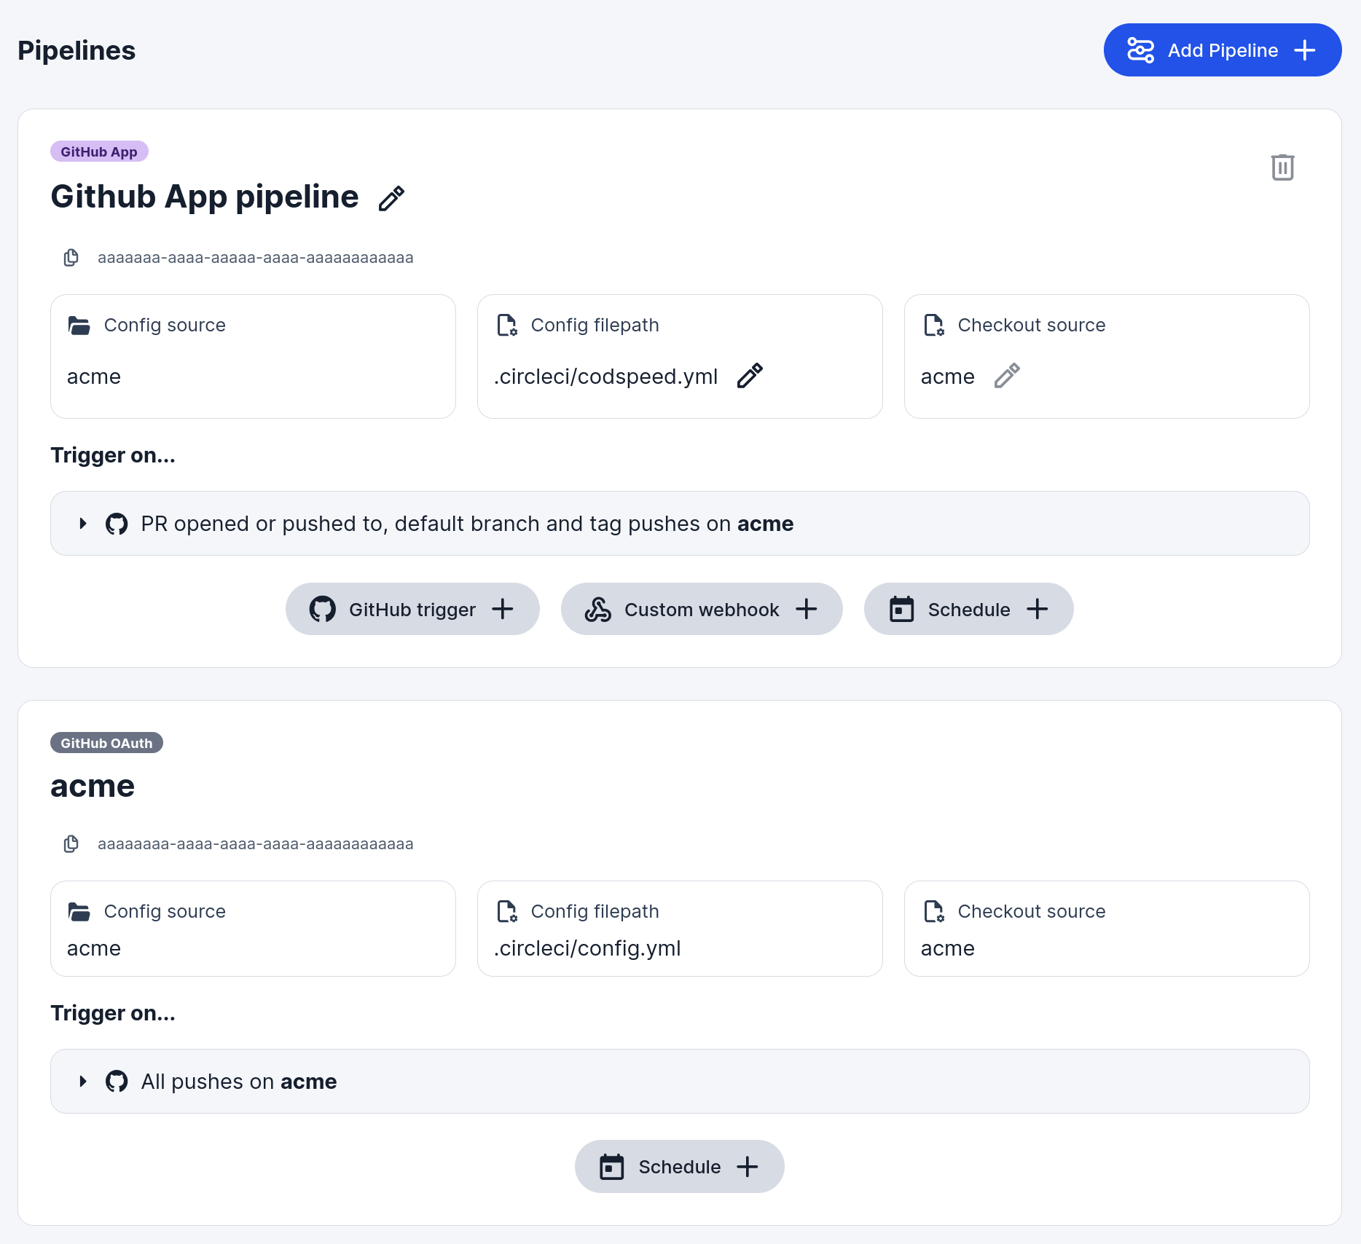This screenshot has width=1361, height=1244.
Task: Click the All pushes on acme text
Action: pos(239,1082)
